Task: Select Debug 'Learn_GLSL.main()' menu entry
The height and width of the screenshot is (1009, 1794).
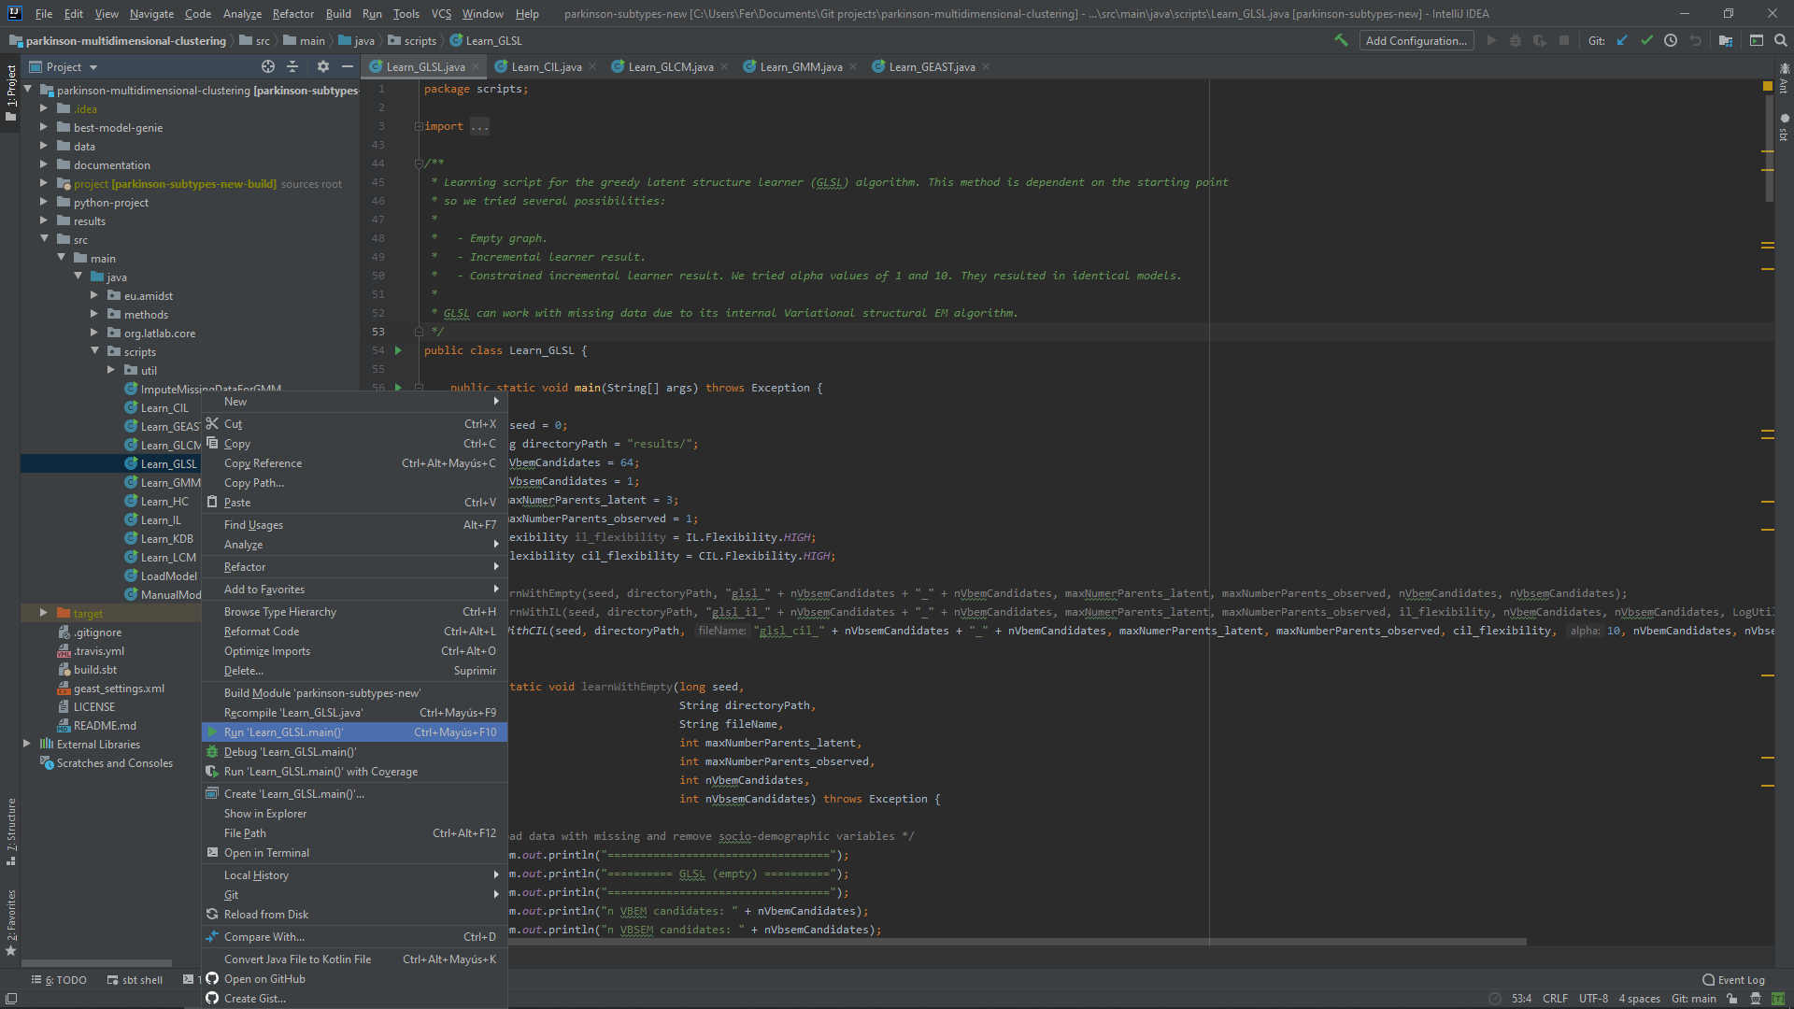Action: click(x=354, y=752)
